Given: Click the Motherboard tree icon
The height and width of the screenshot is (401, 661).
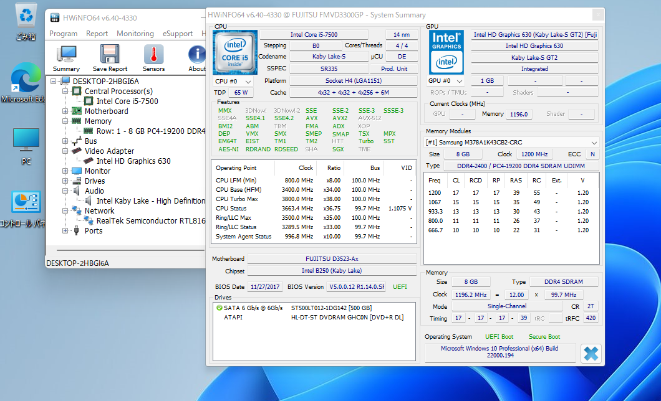Looking at the screenshot, I should 77,111.
